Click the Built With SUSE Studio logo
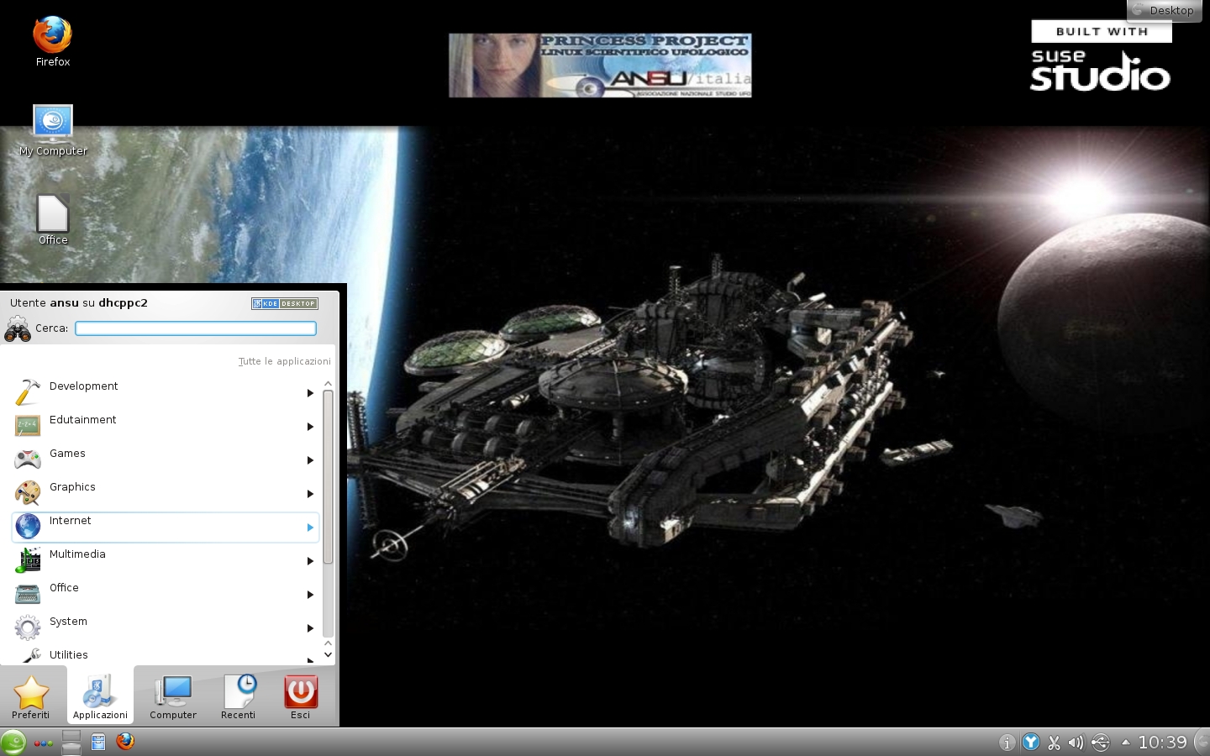The width and height of the screenshot is (1210, 756). pyautogui.click(x=1101, y=55)
